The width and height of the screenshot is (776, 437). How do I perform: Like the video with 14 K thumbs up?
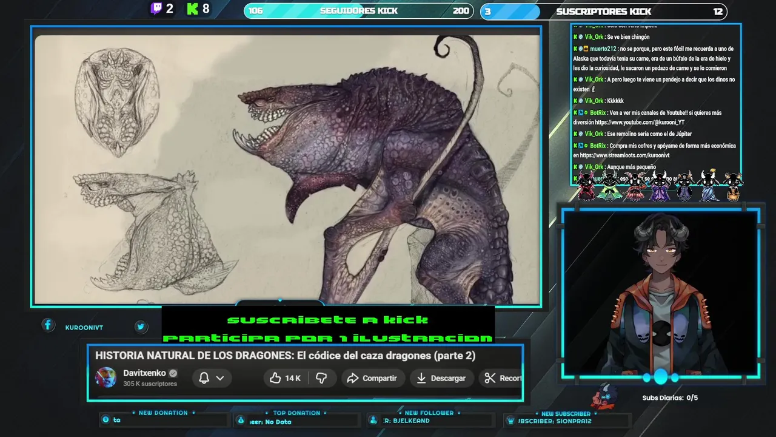coord(286,378)
